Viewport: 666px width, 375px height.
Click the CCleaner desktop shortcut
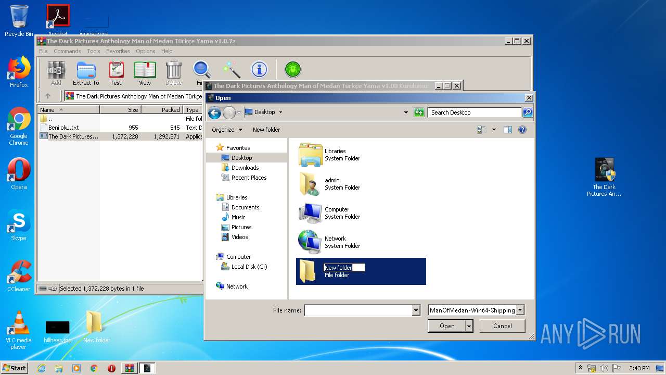tap(19, 276)
